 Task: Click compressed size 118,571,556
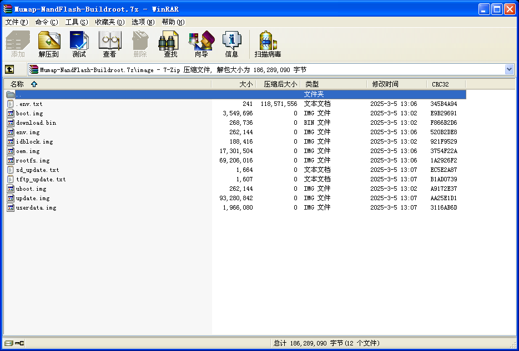pyautogui.click(x=279, y=104)
